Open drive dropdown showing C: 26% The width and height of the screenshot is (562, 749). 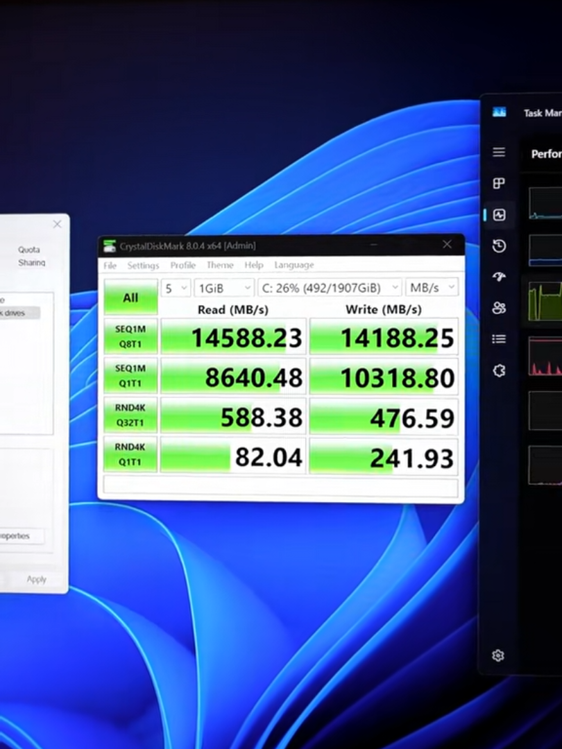click(330, 288)
